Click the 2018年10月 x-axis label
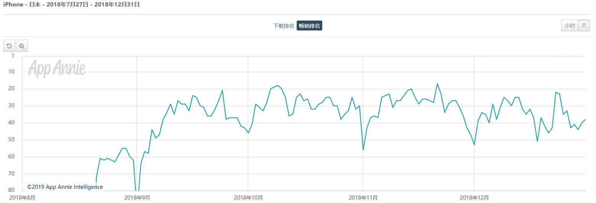The image size is (596, 203). click(x=248, y=198)
